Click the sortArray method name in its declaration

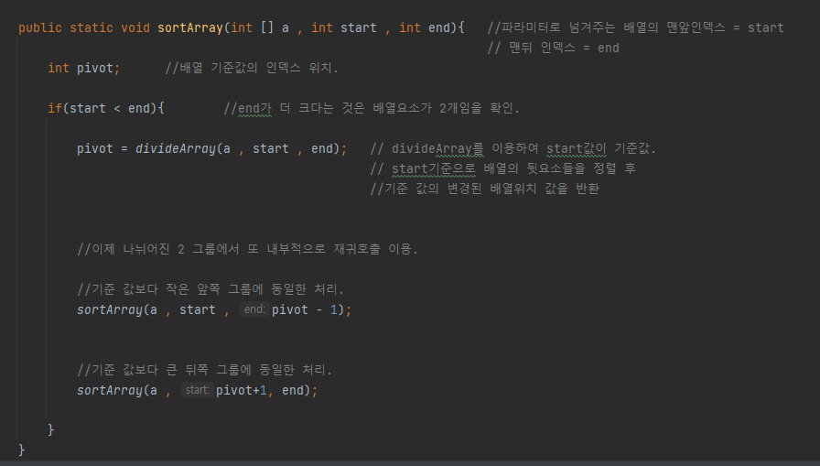pos(190,27)
